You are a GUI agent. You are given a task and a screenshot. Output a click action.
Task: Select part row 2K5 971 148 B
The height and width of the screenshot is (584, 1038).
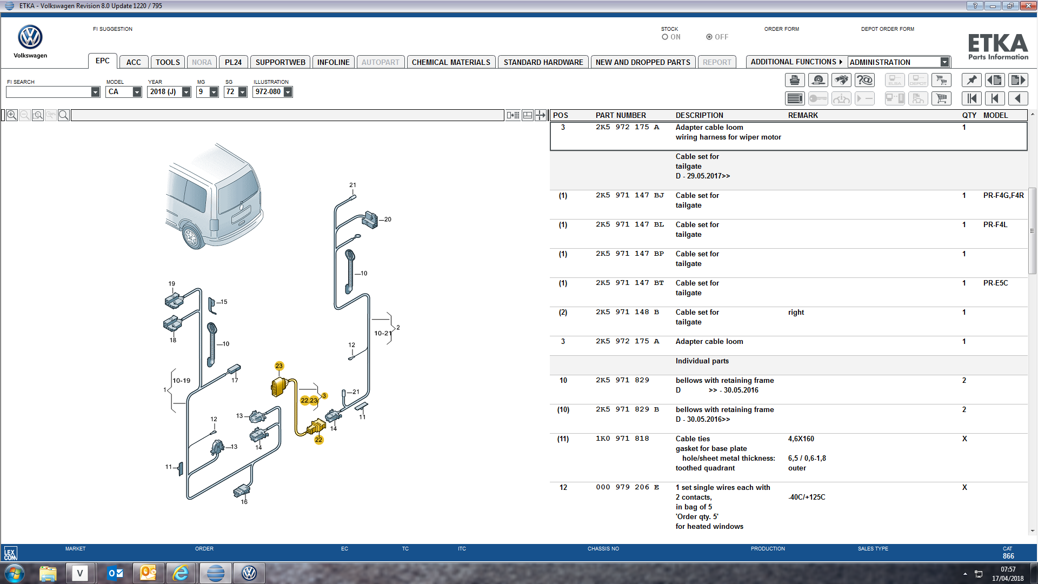pyautogui.click(x=788, y=322)
